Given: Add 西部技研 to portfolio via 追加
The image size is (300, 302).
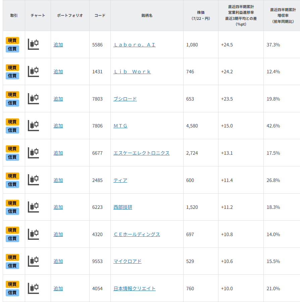Looking at the screenshot, I should coord(58,207).
